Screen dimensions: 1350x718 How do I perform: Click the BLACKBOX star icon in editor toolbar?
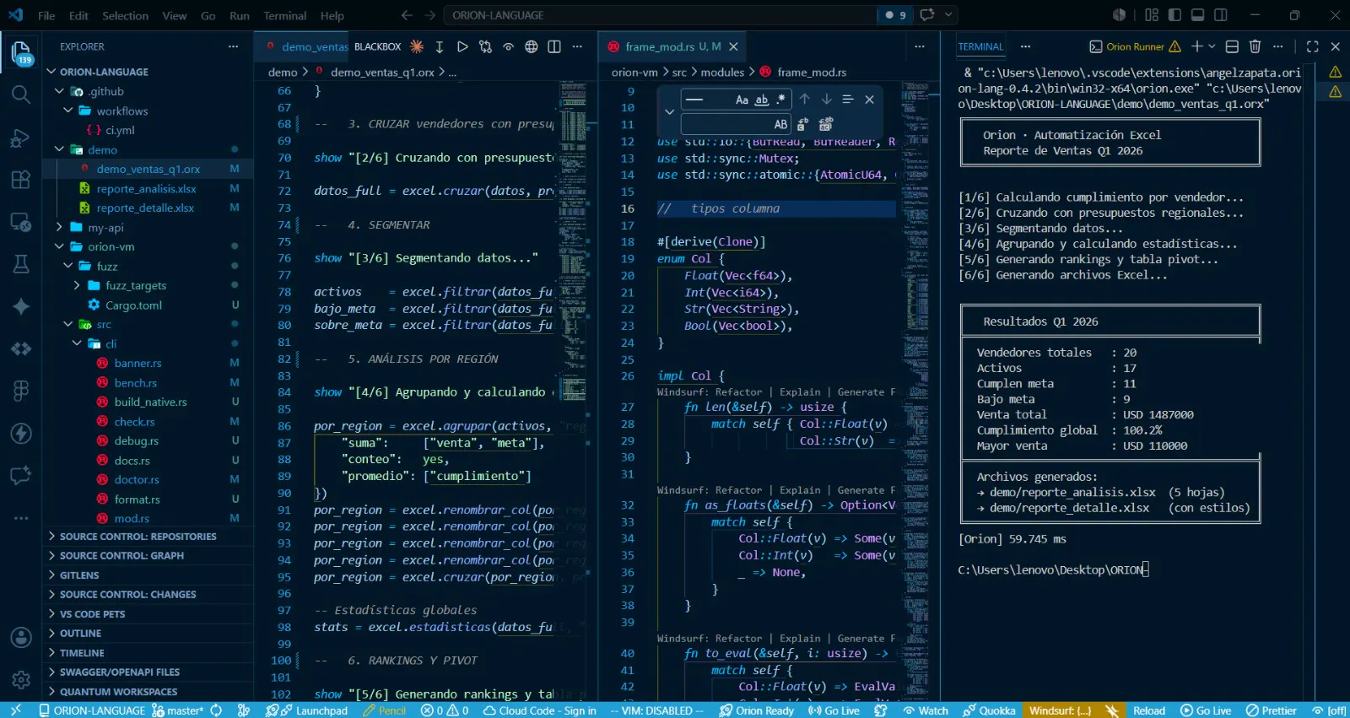coord(417,46)
